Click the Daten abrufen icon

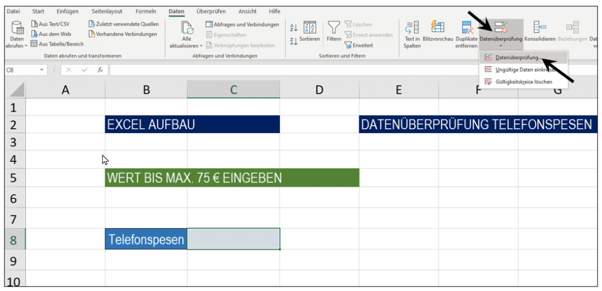click(17, 29)
